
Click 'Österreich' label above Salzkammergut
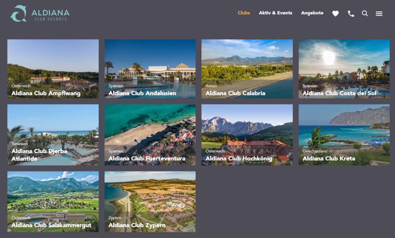point(21,218)
